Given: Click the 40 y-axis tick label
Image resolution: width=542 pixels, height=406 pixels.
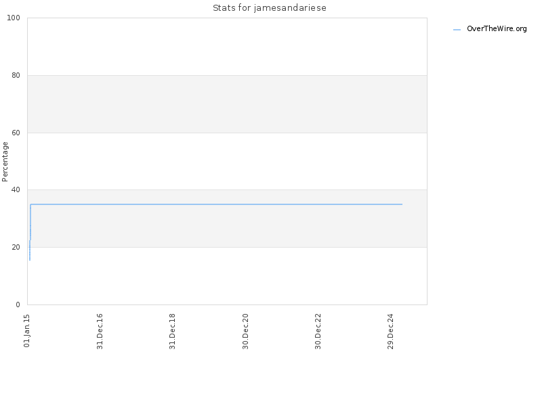Looking at the screenshot, I should (x=16, y=190).
